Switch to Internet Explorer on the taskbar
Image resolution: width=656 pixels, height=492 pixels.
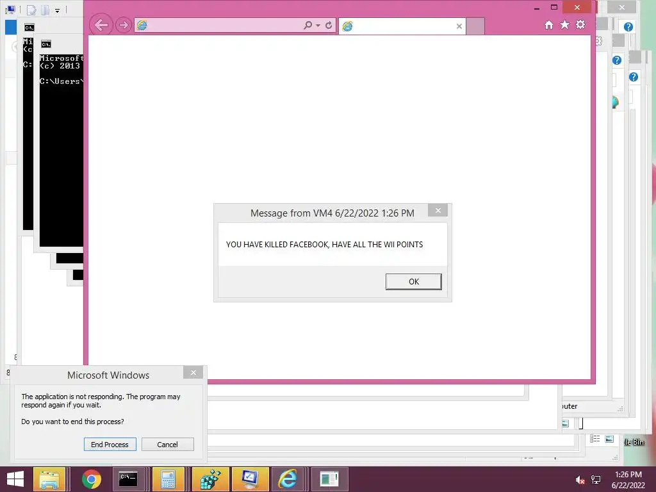[x=288, y=479]
